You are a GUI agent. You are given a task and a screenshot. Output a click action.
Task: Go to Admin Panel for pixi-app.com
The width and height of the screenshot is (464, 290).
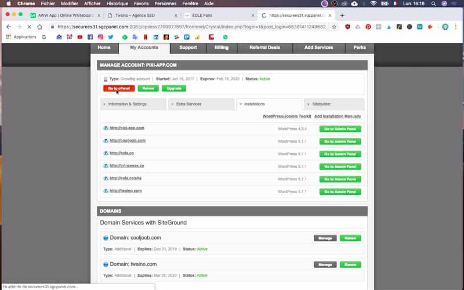[x=340, y=129]
